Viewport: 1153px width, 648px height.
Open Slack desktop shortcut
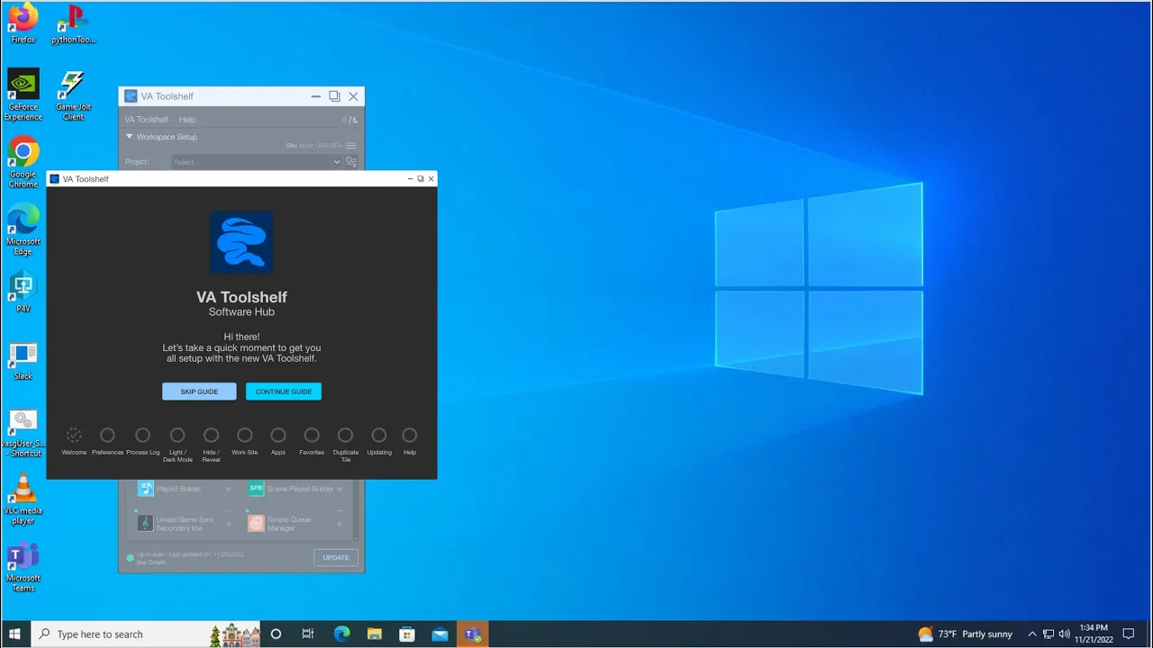coord(23,359)
